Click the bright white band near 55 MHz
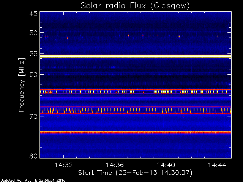 point(136,56)
